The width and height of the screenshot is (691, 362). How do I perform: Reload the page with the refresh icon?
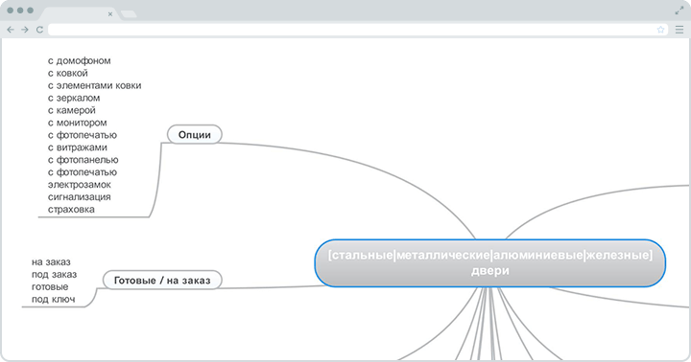[x=39, y=30]
